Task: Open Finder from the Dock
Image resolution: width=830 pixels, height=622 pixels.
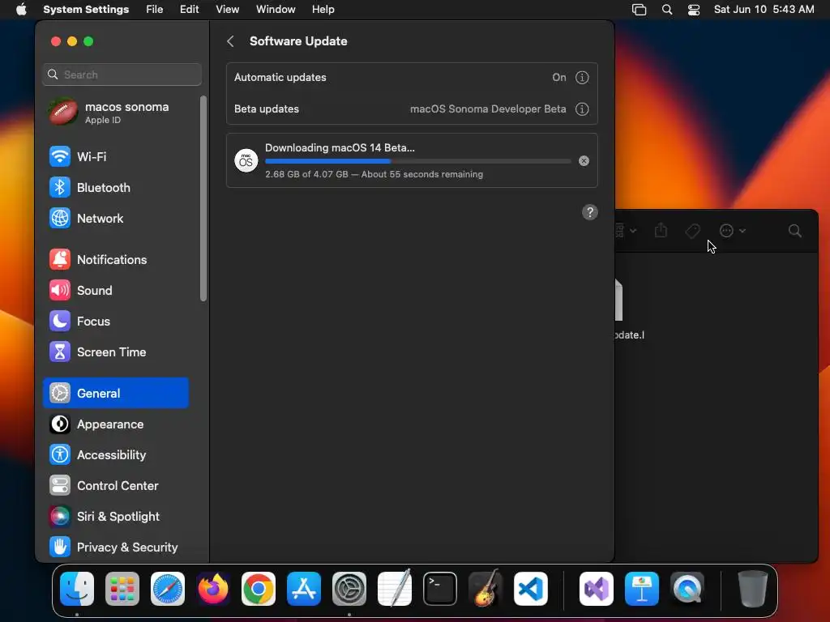Action: 77,589
